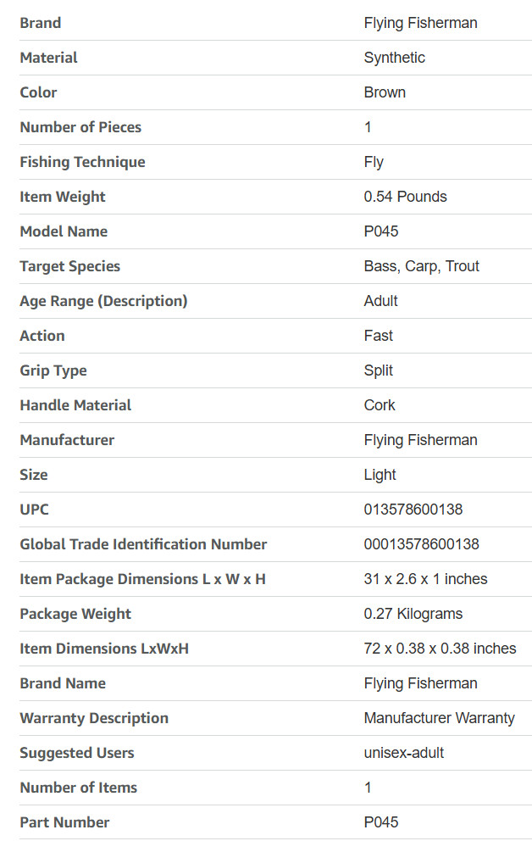This screenshot has height=841, width=532.
Task: Click the Manufacturer Warranty description value
Action: pos(440,718)
